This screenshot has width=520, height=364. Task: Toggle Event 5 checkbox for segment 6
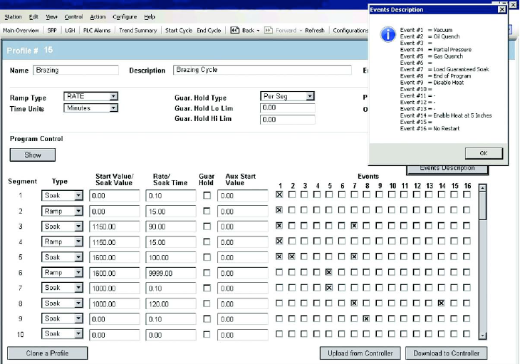328,272
